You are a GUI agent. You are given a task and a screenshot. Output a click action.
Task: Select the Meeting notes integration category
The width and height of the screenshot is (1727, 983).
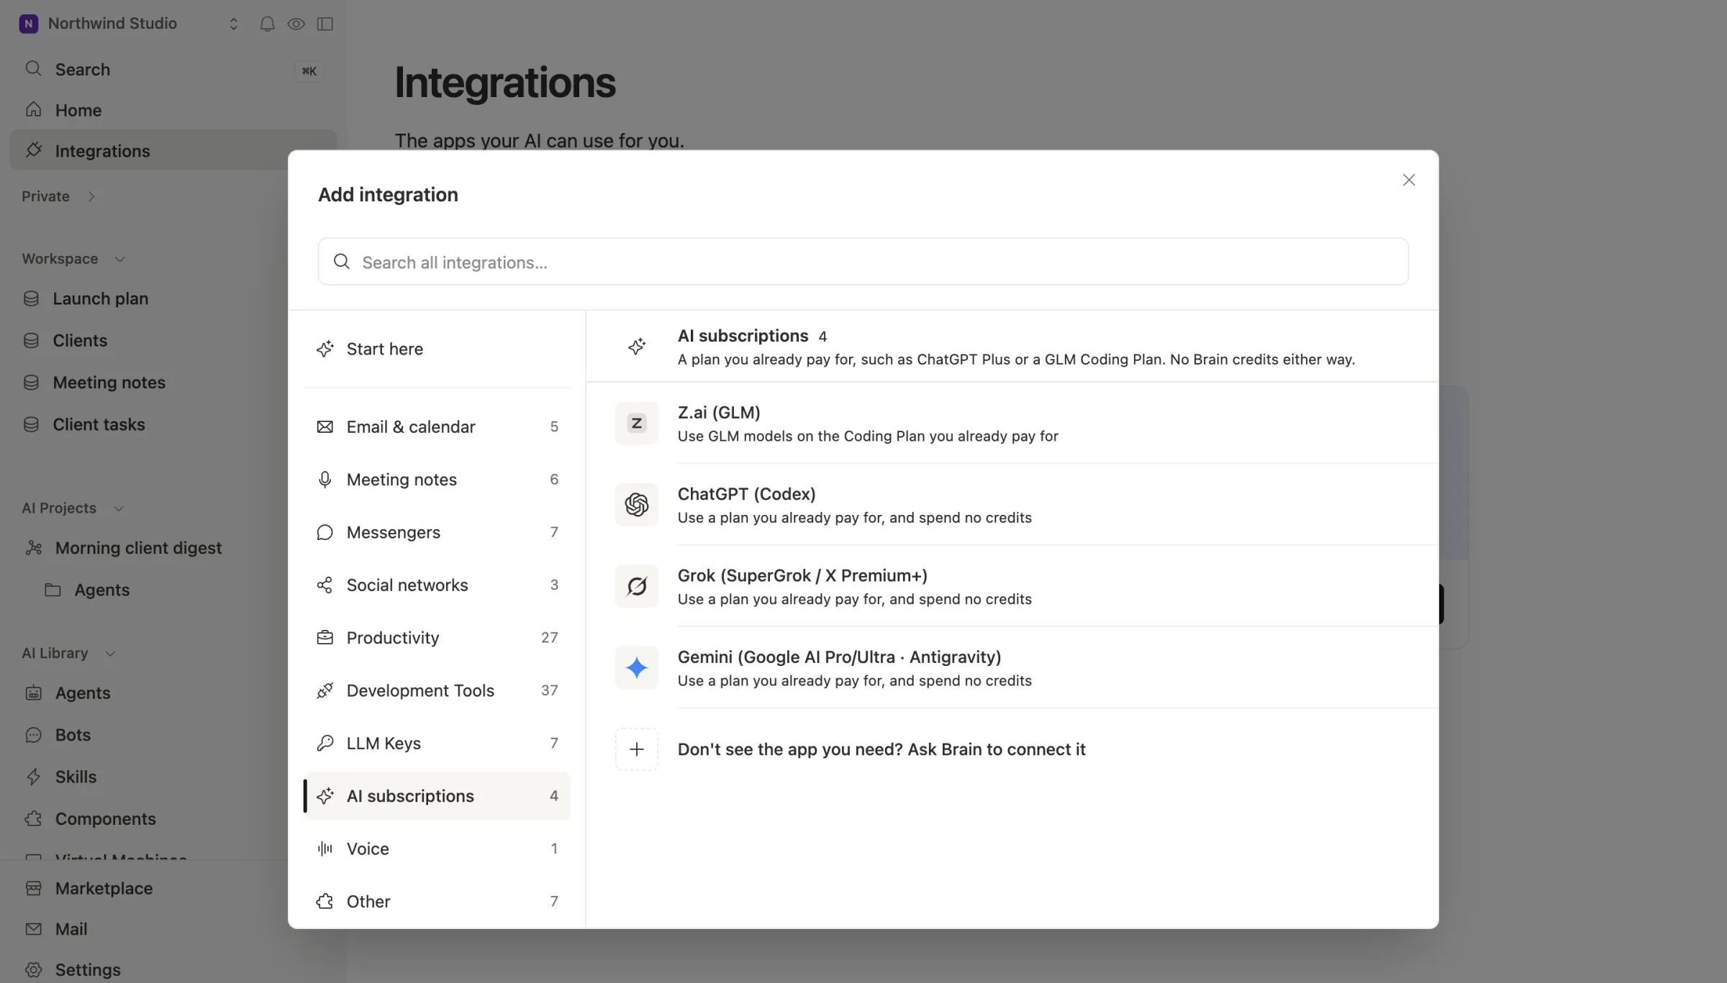pos(437,480)
